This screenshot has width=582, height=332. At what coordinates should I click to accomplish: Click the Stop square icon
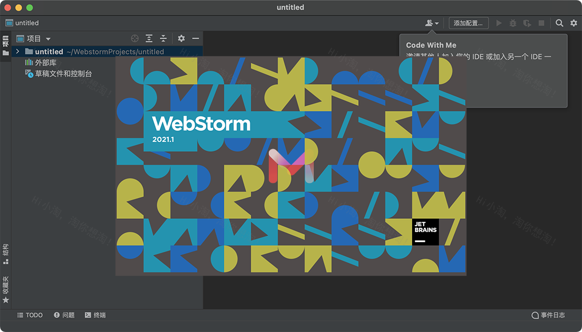click(542, 23)
